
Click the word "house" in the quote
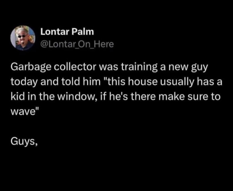coord(142,82)
